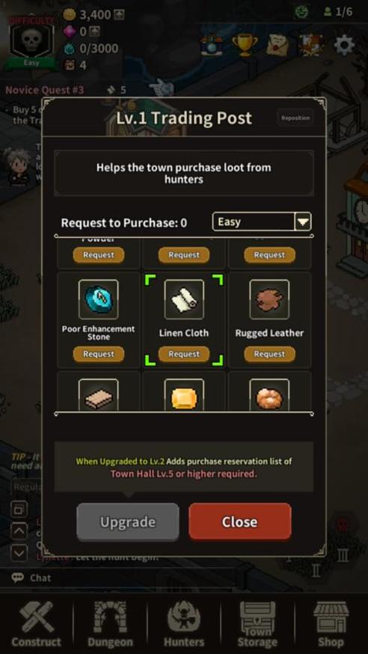
Task: Tap the Poor Enhancement Stone item icon
Action: (x=98, y=299)
